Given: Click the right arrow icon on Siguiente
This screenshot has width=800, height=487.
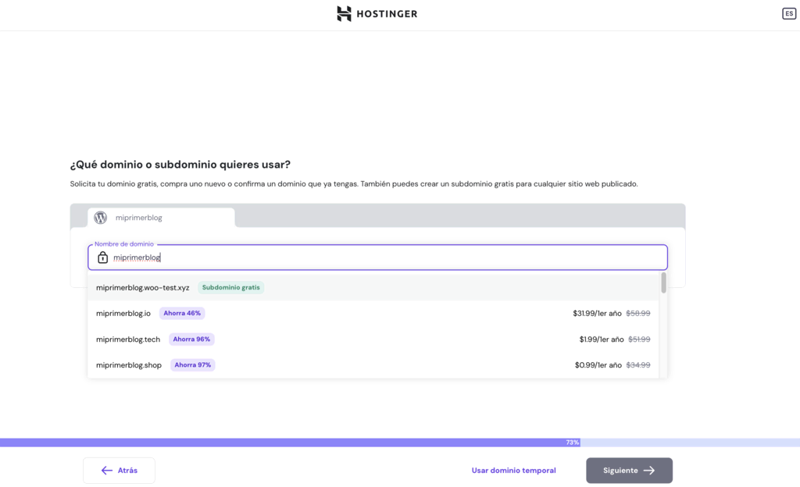Looking at the screenshot, I should click(x=649, y=471).
